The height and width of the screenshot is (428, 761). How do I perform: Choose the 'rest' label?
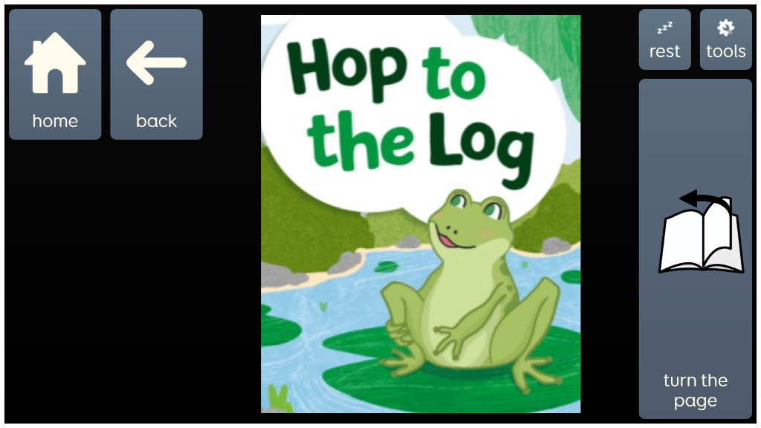665,51
